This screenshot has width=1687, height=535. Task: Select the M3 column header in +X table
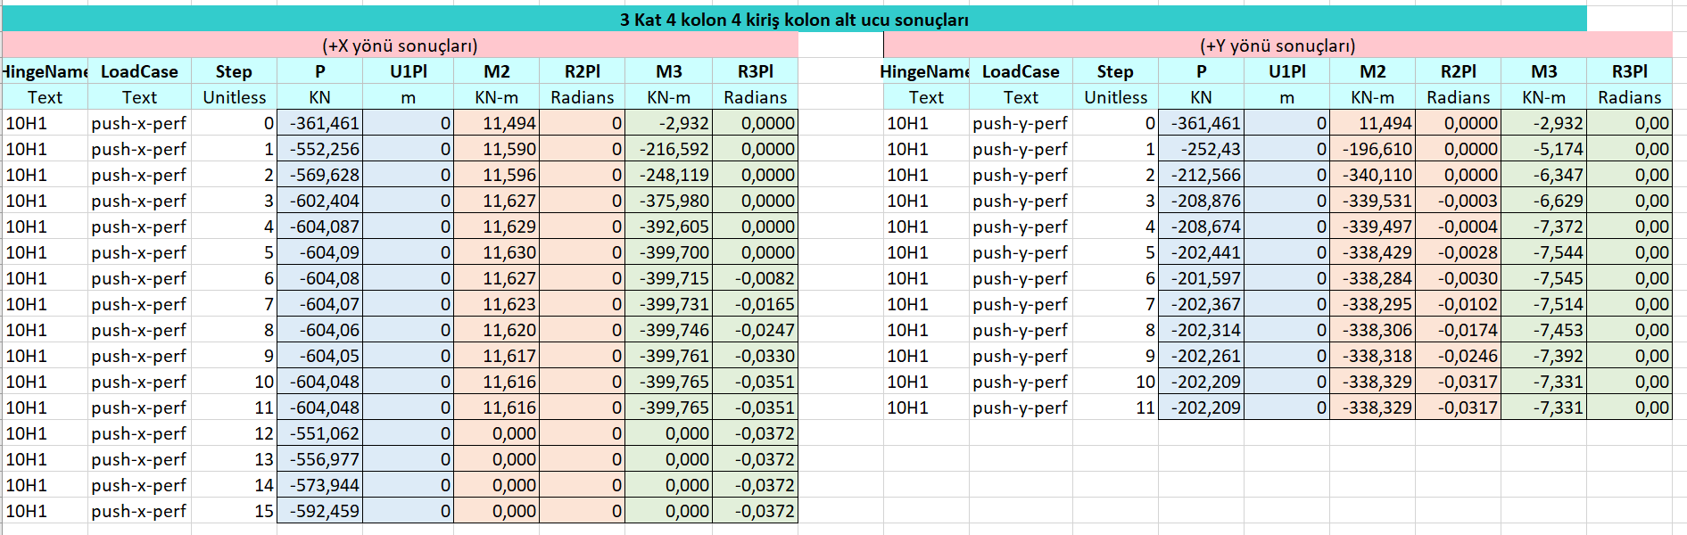pyautogui.click(x=668, y=71)
